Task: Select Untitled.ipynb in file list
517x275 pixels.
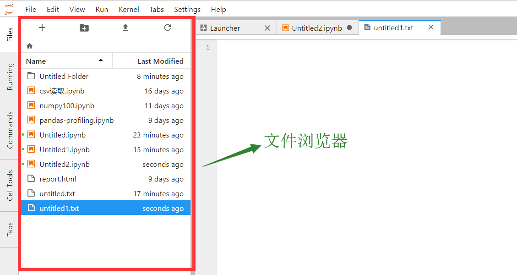Action: (x=106, y=135)
